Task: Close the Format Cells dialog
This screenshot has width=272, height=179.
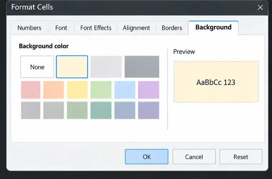Action: [260, 8]
